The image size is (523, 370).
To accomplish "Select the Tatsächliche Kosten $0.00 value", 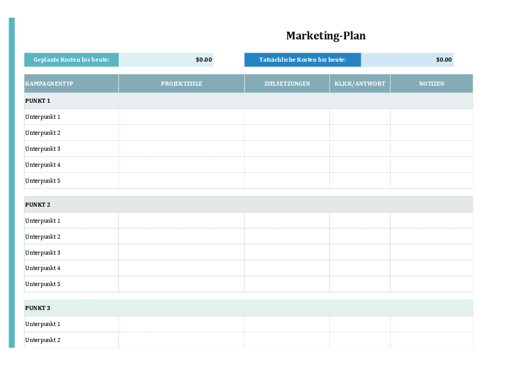I will click(407, 60).
